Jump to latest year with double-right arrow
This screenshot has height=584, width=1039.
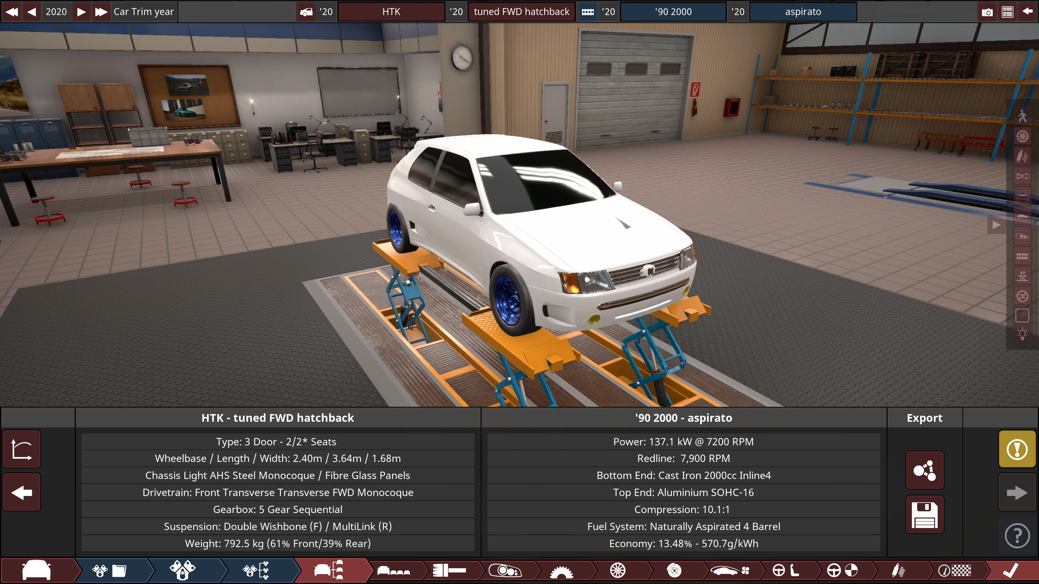[x=101, y=12]
